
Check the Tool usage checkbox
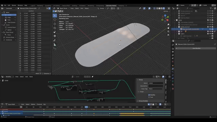[149, 97]
